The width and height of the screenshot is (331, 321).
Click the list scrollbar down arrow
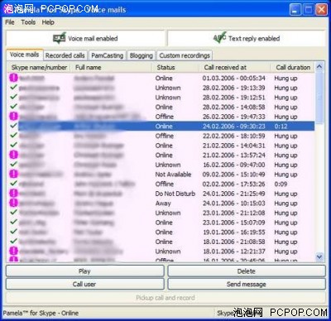tap(319, 256)
